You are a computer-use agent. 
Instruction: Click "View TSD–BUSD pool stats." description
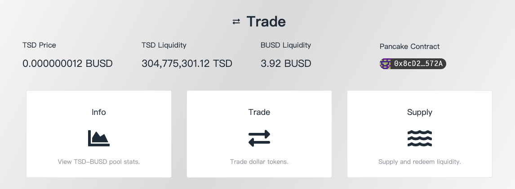point(99,162)
